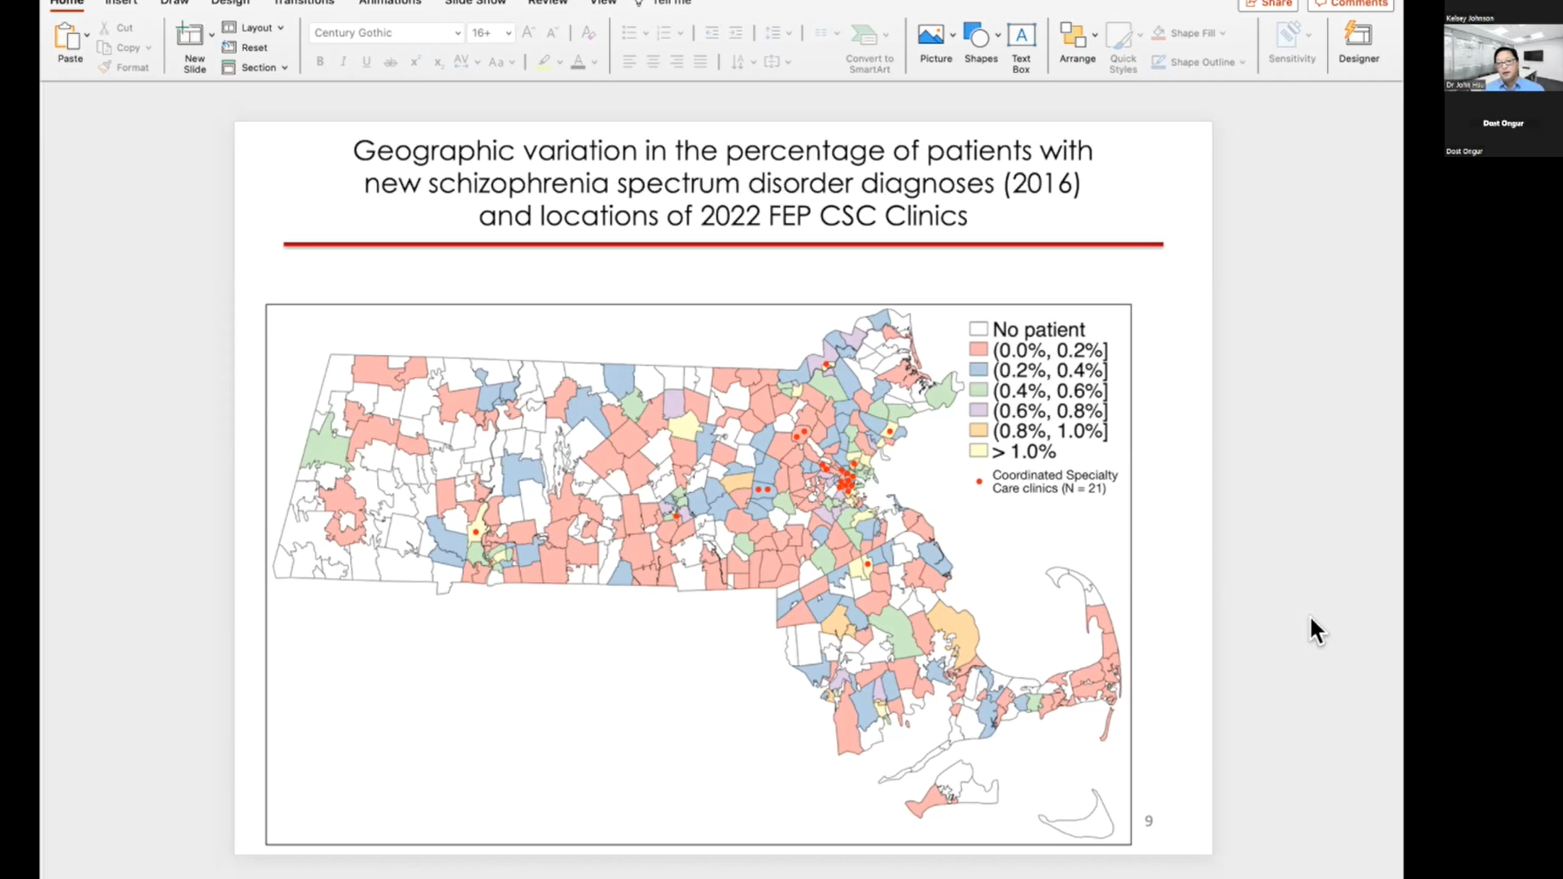Open the Shapes gallery

pyautogui.click(x=976, y=37)
